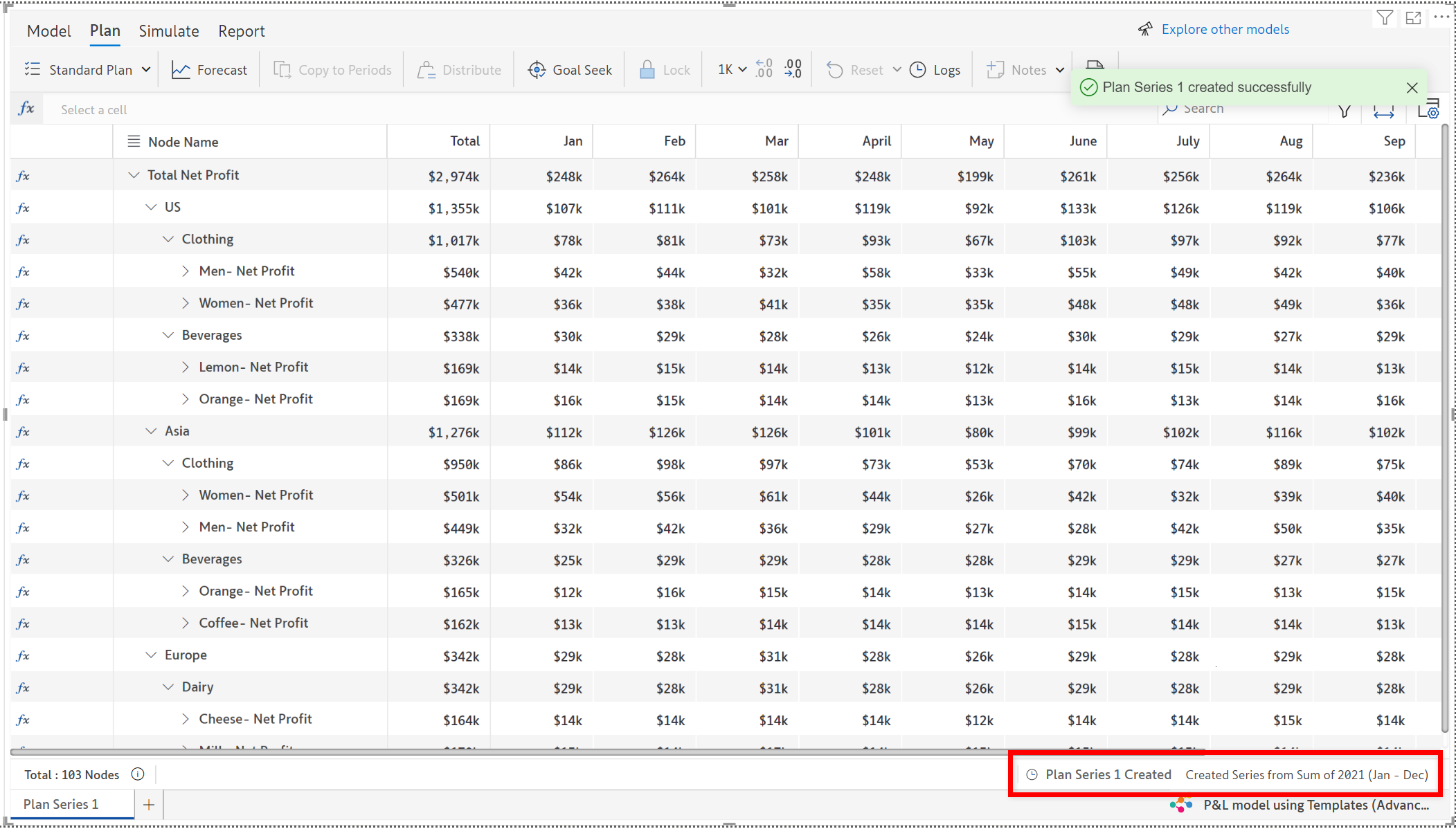Click the increase decimal places icon
This screenshot has height=829, width=1456.
(x=793, y=69)
